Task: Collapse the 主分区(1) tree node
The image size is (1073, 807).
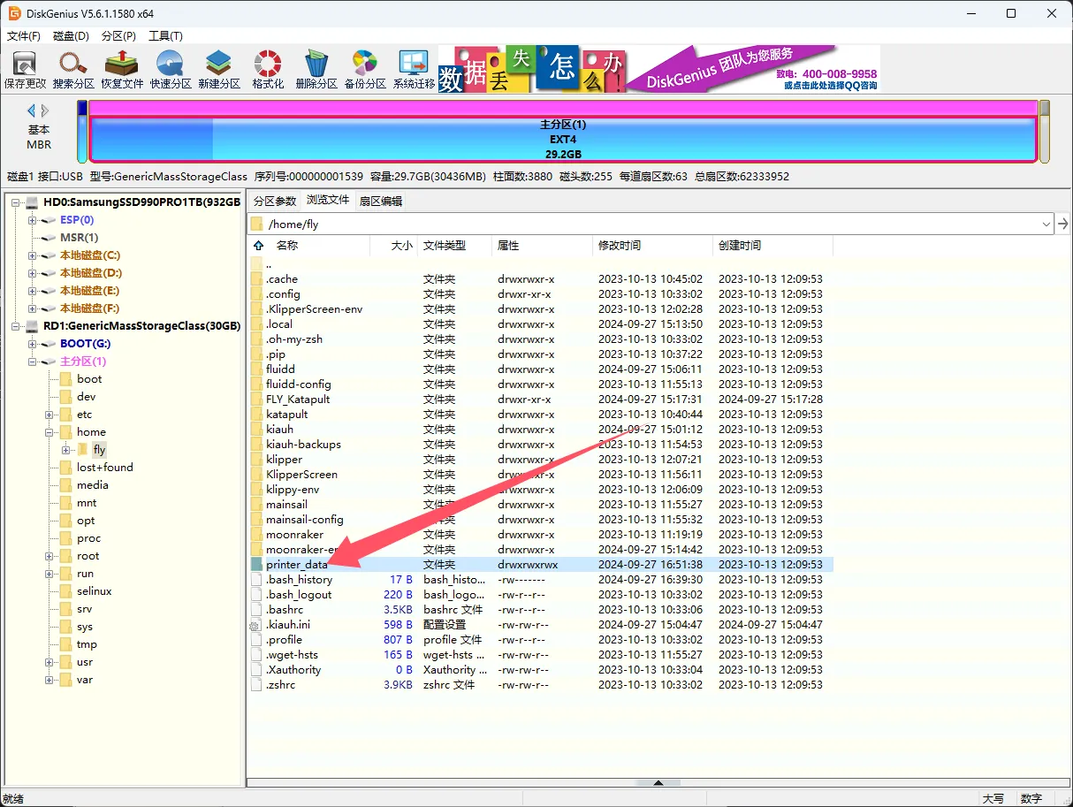Action: tap(33, 362)
